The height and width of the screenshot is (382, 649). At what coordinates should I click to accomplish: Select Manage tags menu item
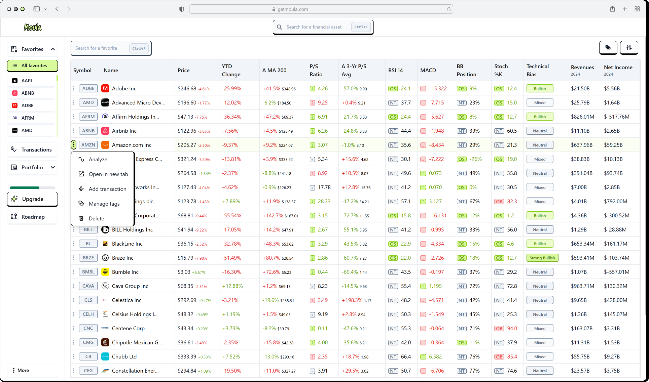(x=103, y=204)
